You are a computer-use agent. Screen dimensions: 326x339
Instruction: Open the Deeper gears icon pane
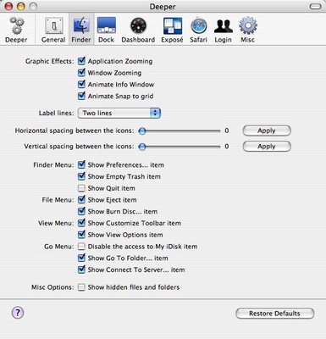(x=16, y=30)
